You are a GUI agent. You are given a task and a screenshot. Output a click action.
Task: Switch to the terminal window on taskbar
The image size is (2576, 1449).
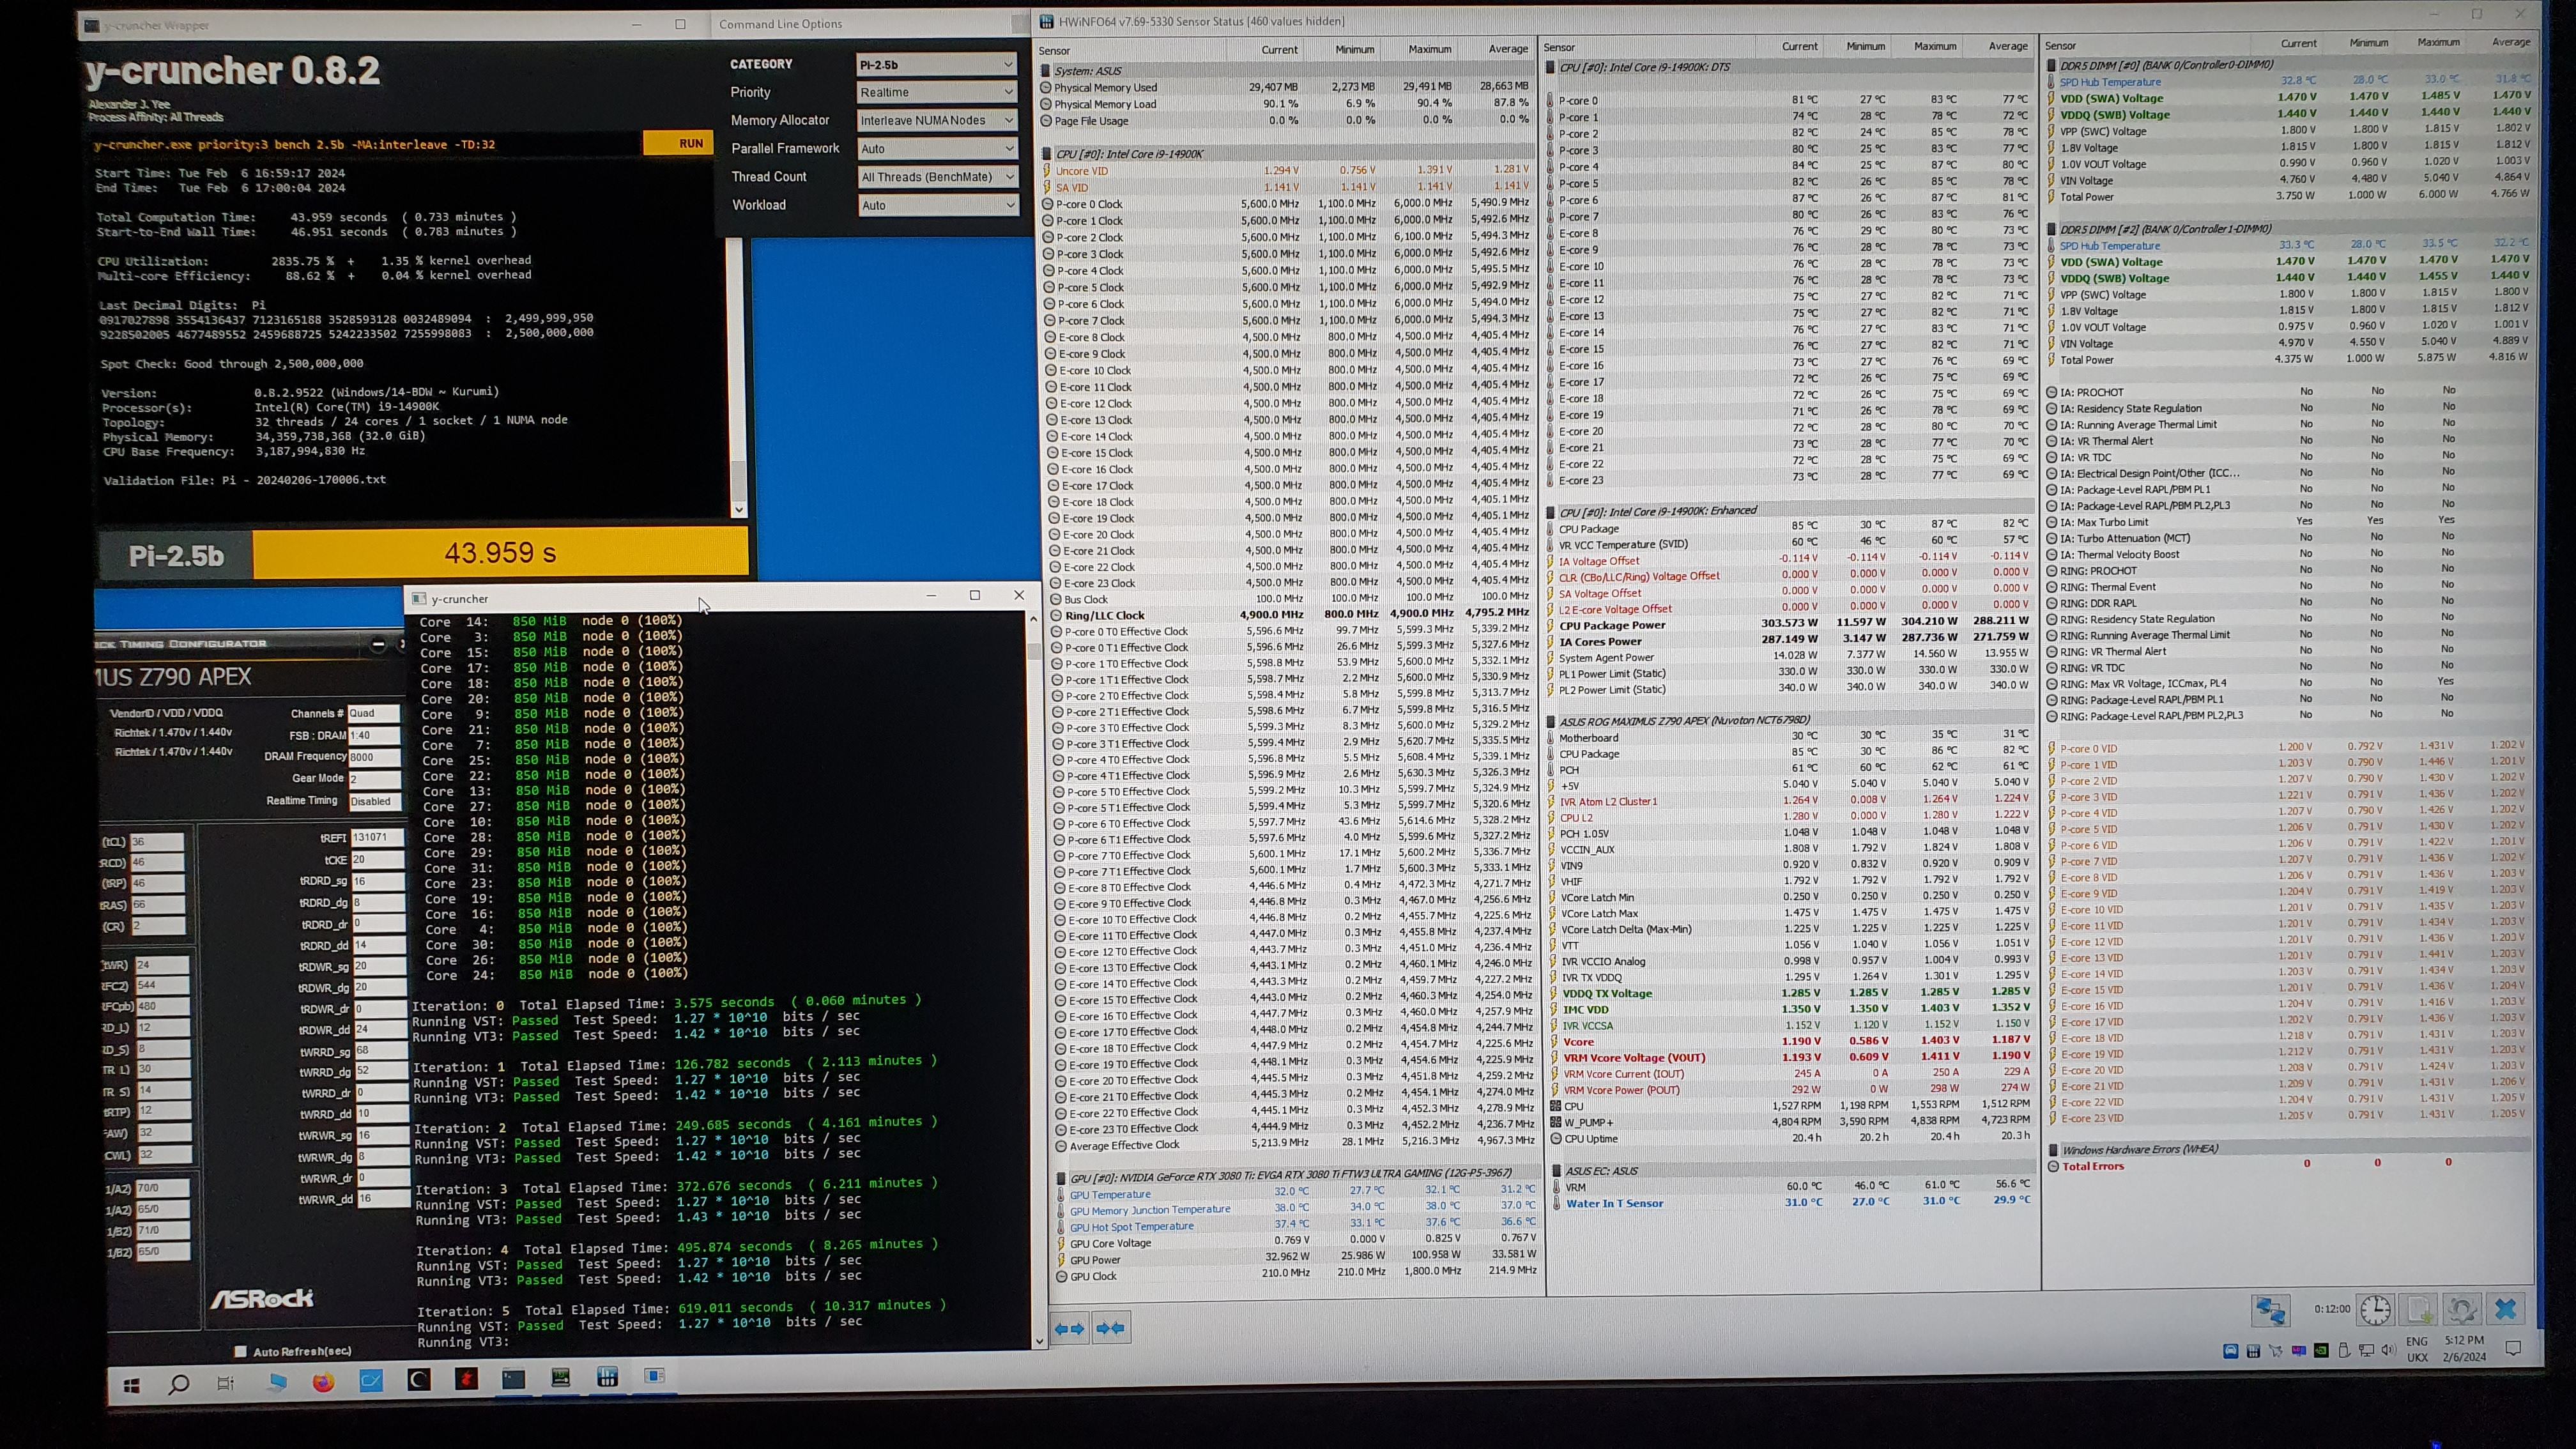coord(513,1379)
